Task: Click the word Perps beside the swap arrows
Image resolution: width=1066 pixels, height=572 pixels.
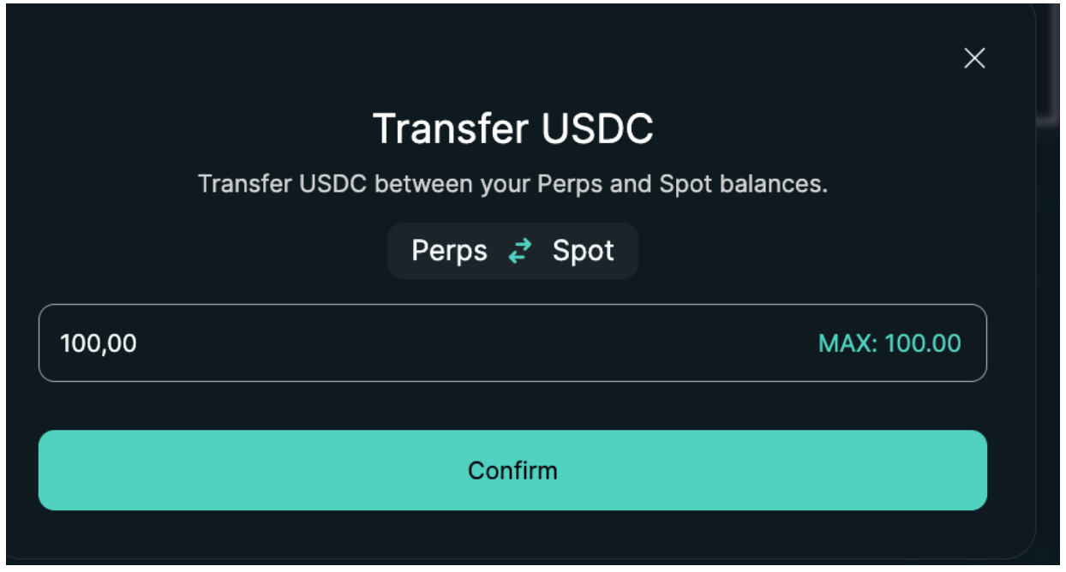Action: click(x=449, y=251)
